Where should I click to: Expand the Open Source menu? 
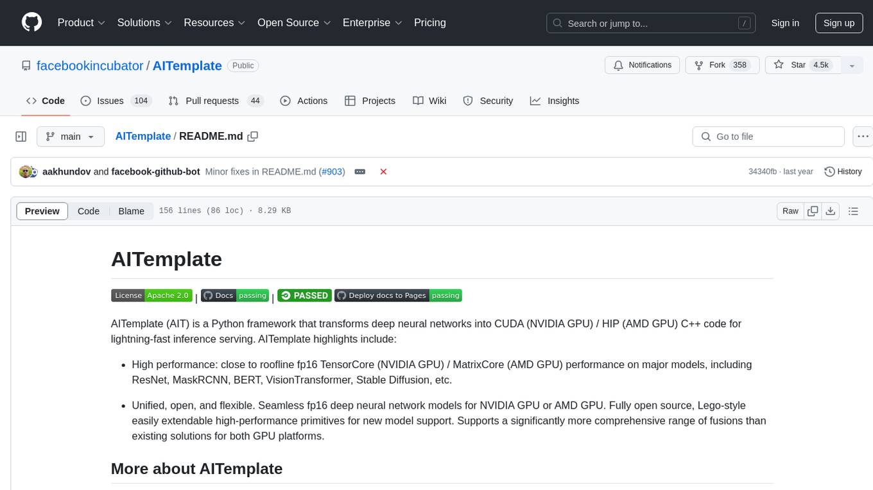tap(294, 22)
